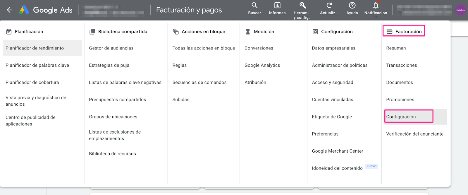Viewport: 468px width, 195px height.
Task: Open Resumen under Facturación
Action: click(396, 48)
